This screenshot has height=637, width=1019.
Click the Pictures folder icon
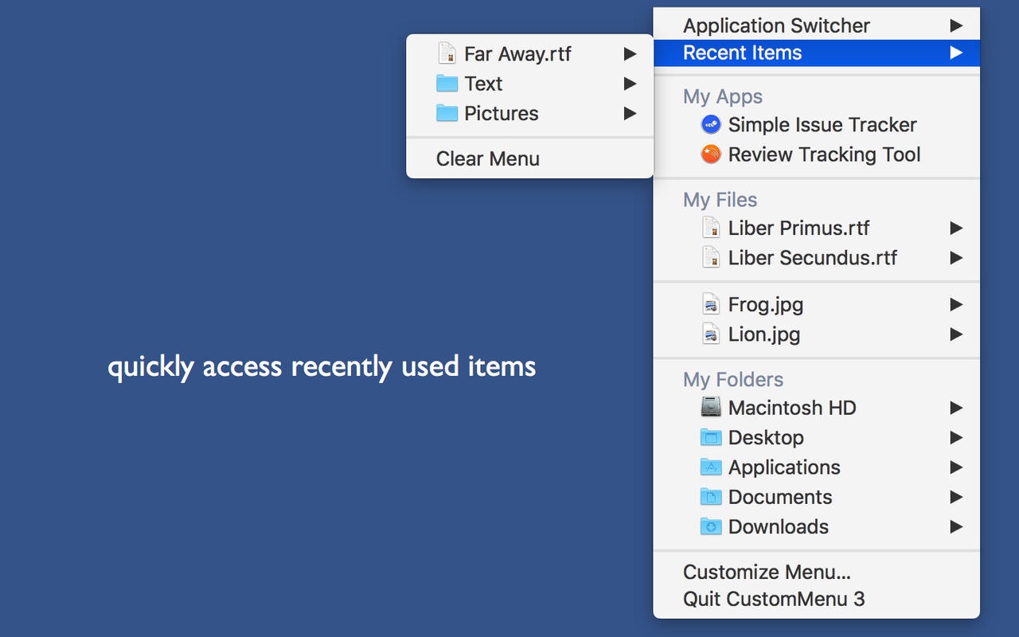click(x=447, y=113)
